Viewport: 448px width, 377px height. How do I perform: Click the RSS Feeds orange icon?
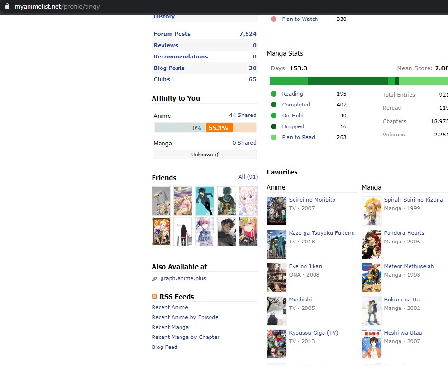coord(154,297)
